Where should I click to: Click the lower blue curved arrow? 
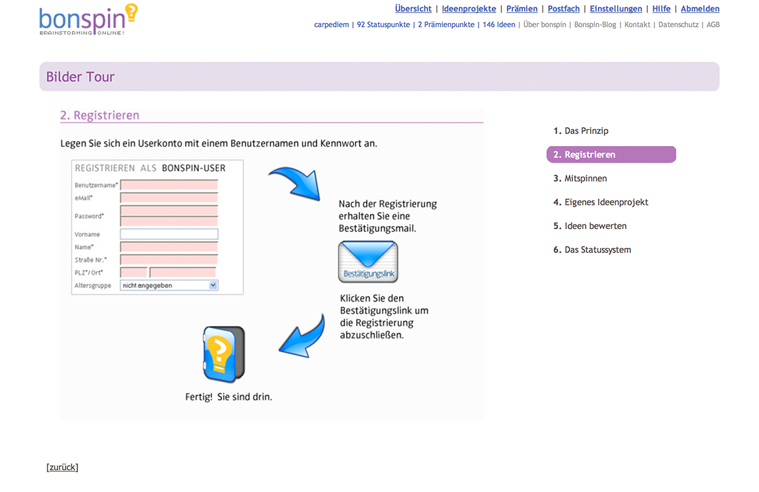[303, 336]
